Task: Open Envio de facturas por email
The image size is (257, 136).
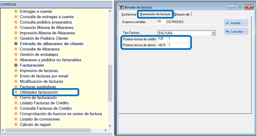Action: [44, 76]
